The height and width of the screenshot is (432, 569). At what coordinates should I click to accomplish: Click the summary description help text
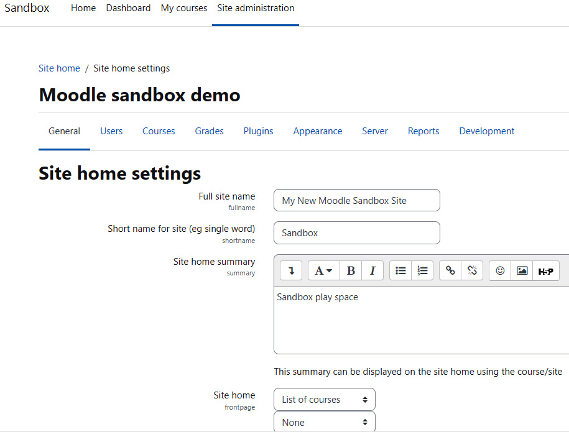418,372
